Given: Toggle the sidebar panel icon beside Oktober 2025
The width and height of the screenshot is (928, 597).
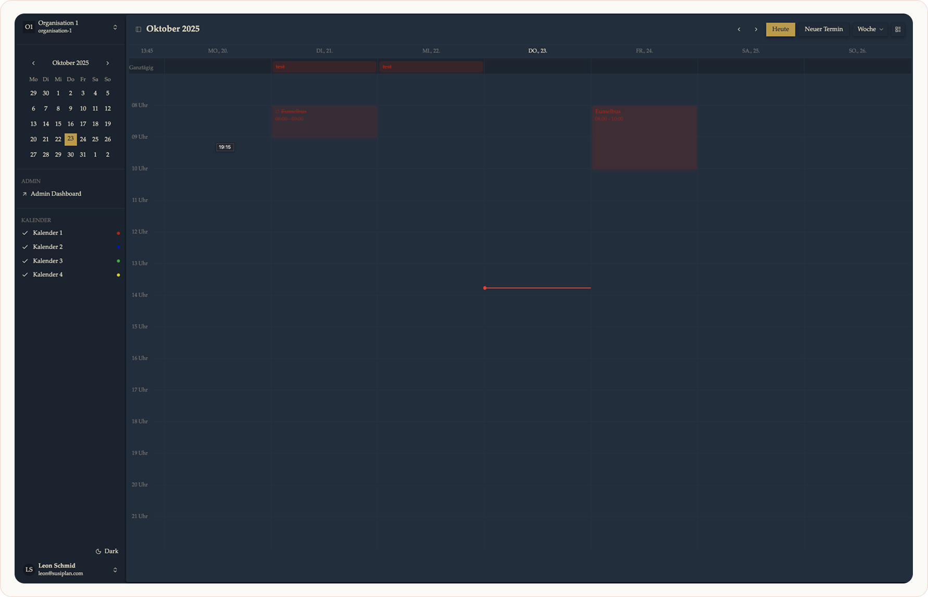Looking at the screenshot, I should coord(138,29).
